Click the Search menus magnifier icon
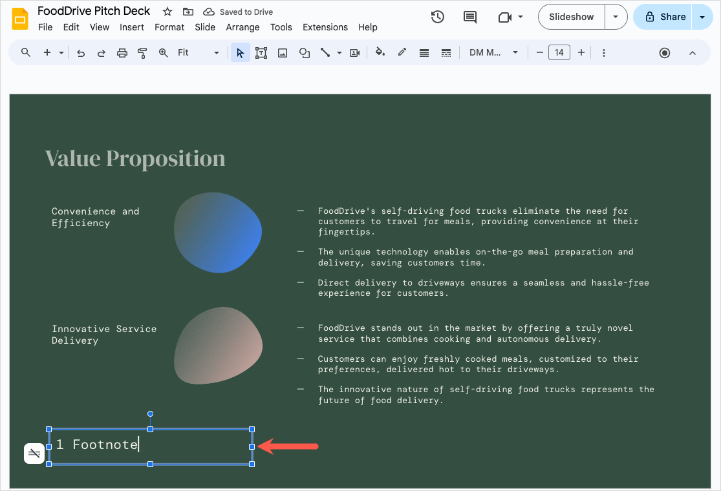The image size is (721, 491). click(26, 52)
